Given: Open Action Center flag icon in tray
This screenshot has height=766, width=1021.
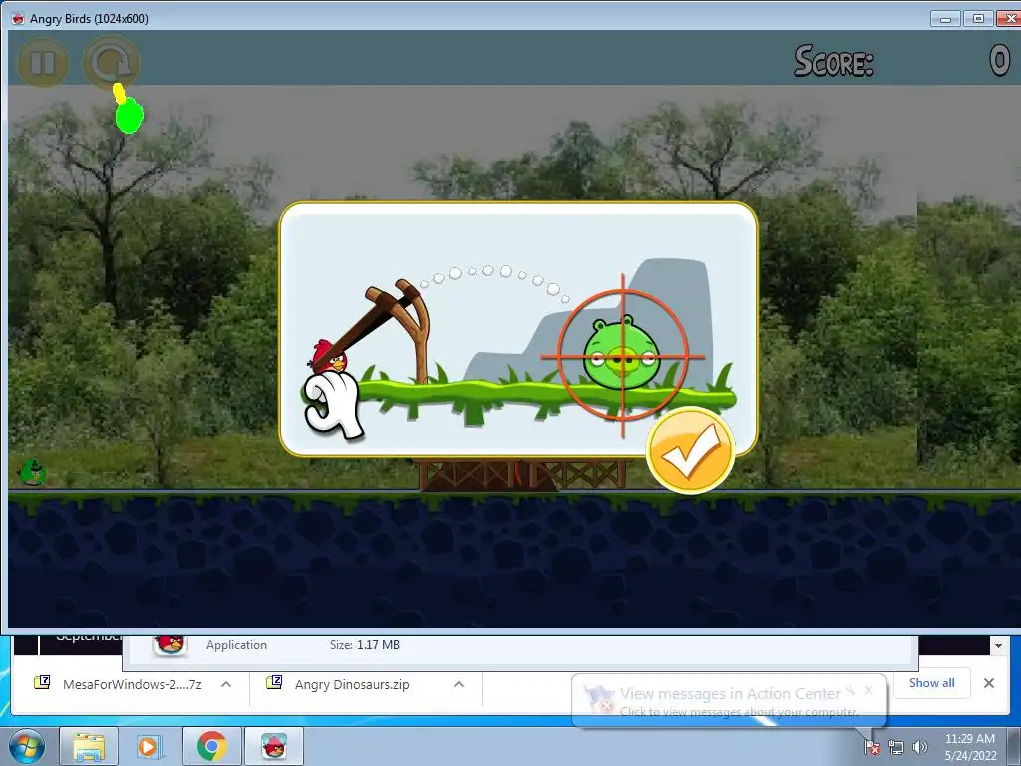Looking at the screenshot, I should point(871,747).
